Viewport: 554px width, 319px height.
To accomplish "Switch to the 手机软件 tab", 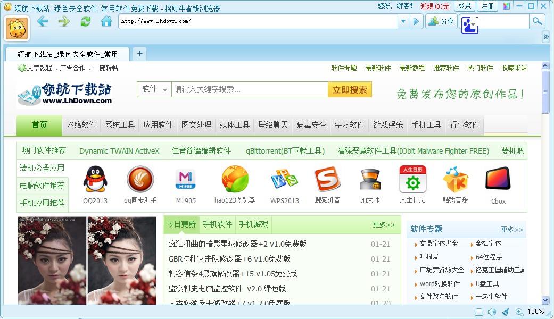I will (x=217, y=224).
